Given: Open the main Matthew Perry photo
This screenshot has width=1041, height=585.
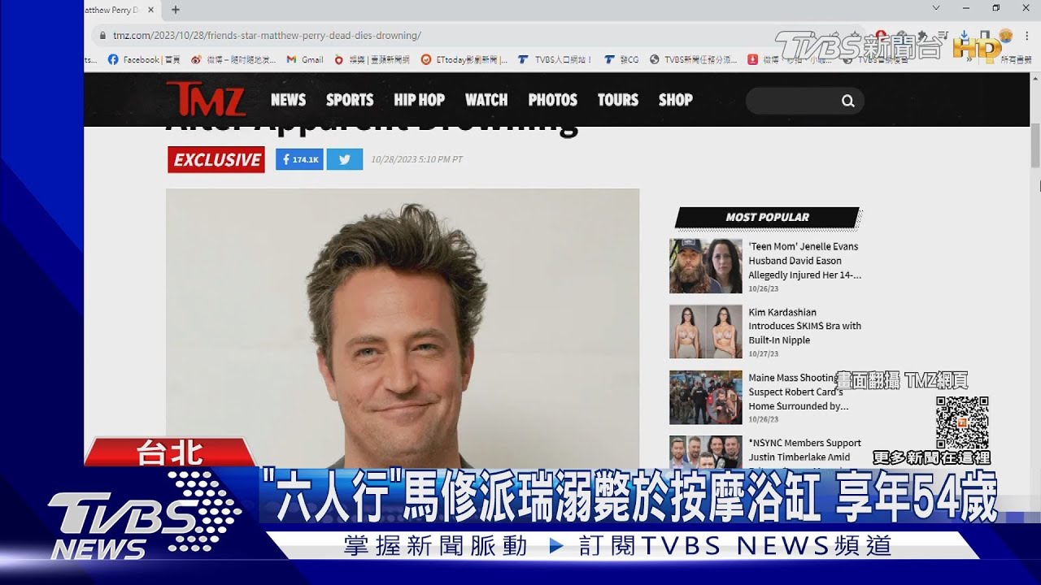Looking at the screenshot, I should click(403, 327).
